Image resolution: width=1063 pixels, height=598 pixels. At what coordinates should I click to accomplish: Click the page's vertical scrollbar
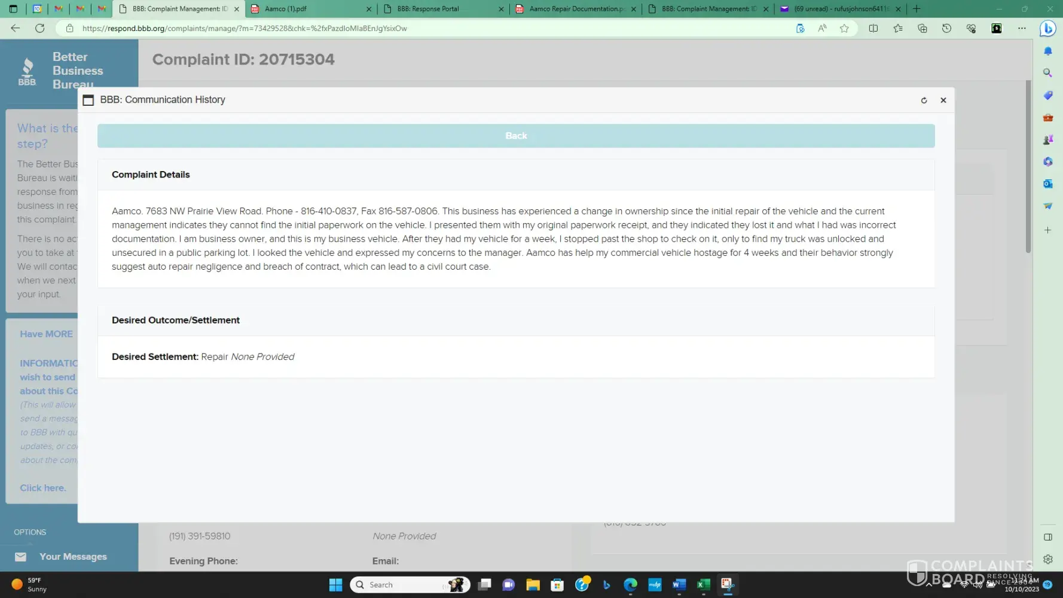(1028, 166)
